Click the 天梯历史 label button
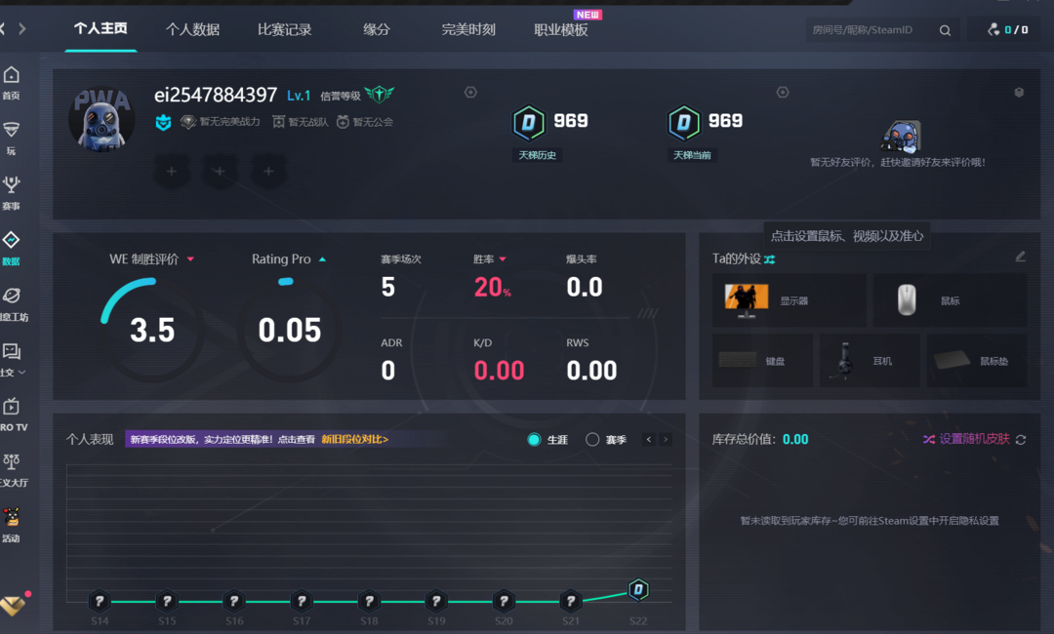The height and width of the screenshot is (634, 1054). [x=537, y=155]
